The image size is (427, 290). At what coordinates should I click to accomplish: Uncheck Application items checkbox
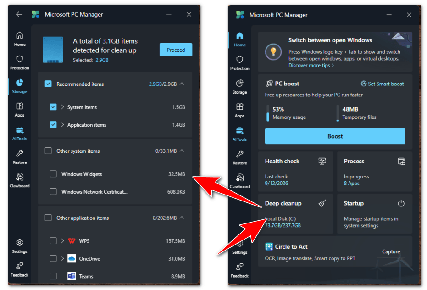(x=53, y=124)
